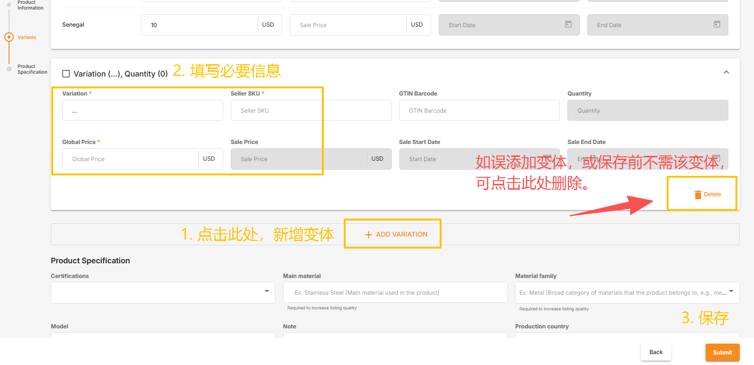The height and width of the screenshot is (365, 754).
Task: Select Variants step circle in sidebar
Action: (9, 37)
